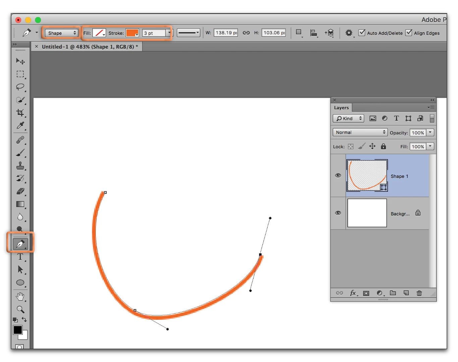Toggle Align Edges checkbox

[x=409, y=33]
